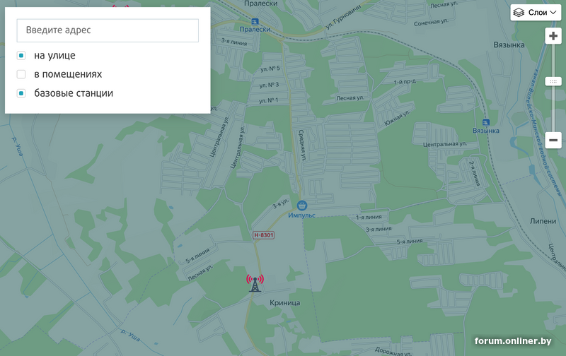
Task: Toggle the "базовые станции" checkbox
Action: point(21,93)
